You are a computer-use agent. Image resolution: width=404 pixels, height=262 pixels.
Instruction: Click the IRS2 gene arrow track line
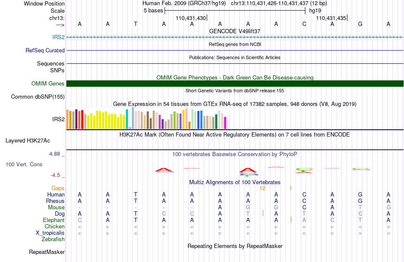click(235, 37)
